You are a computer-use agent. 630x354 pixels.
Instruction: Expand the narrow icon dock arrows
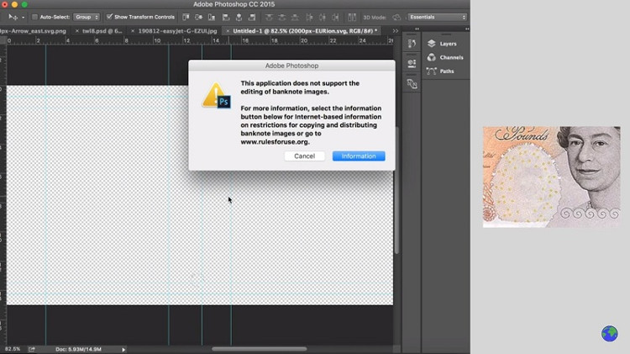[x=417, y=29]
